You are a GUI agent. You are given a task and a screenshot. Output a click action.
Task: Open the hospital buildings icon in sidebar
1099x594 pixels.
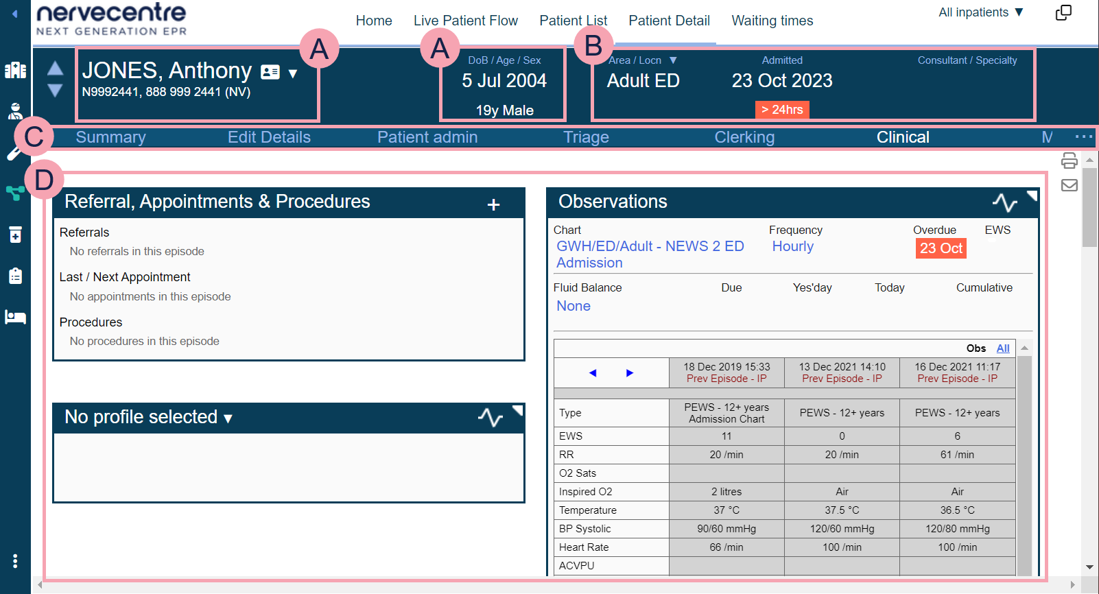15,70
